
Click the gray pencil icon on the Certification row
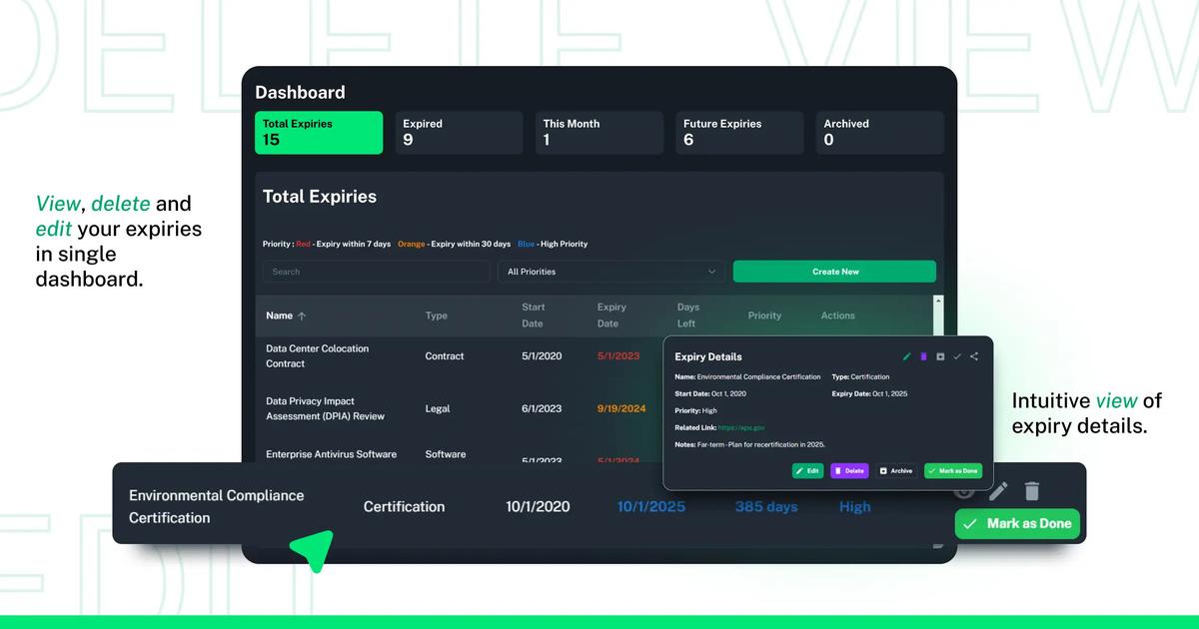pyautogui.click(x=998, y=490)
